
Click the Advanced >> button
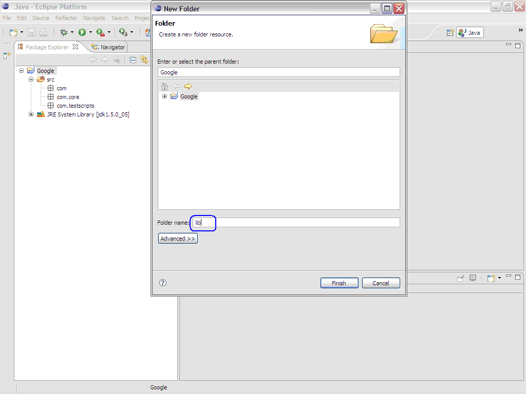(178, 239)
